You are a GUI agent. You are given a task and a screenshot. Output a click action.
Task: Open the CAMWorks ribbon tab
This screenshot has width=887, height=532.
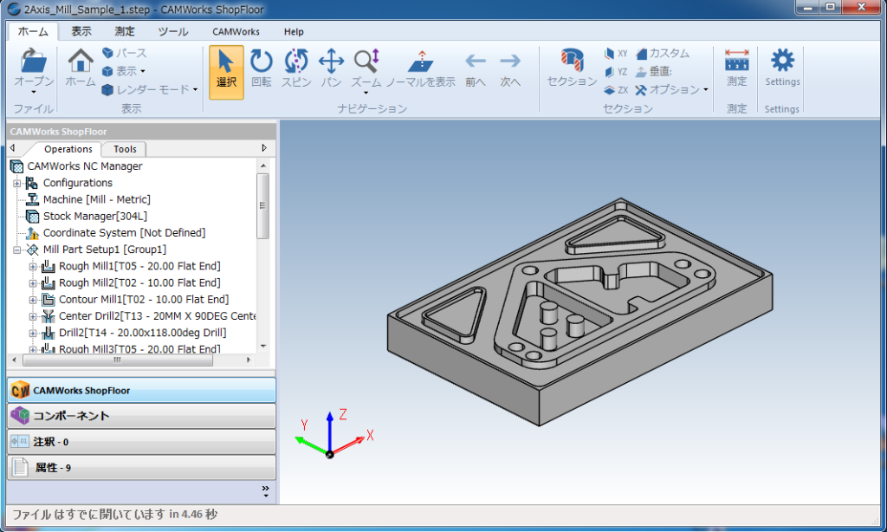[236, 32]
